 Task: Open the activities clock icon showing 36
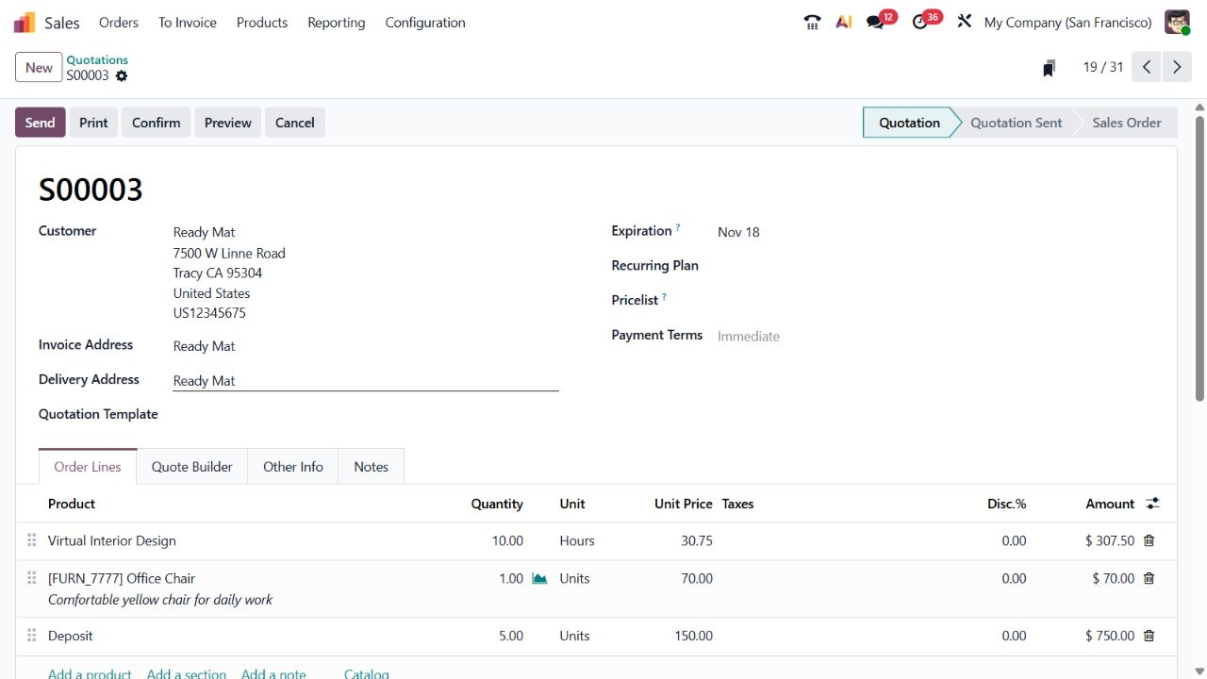click(920, 22)
